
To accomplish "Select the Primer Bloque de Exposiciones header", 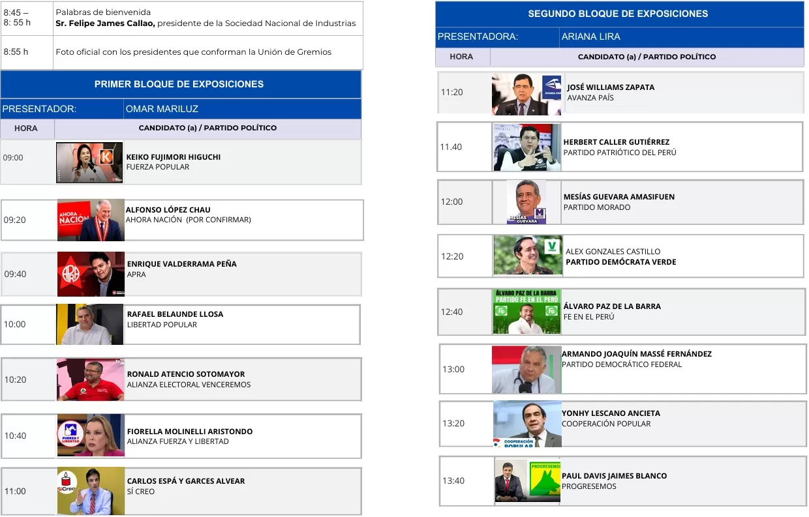I will [179, 84].
